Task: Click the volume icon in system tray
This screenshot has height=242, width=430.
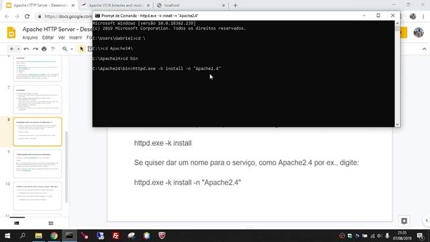Action: point(380,236)
